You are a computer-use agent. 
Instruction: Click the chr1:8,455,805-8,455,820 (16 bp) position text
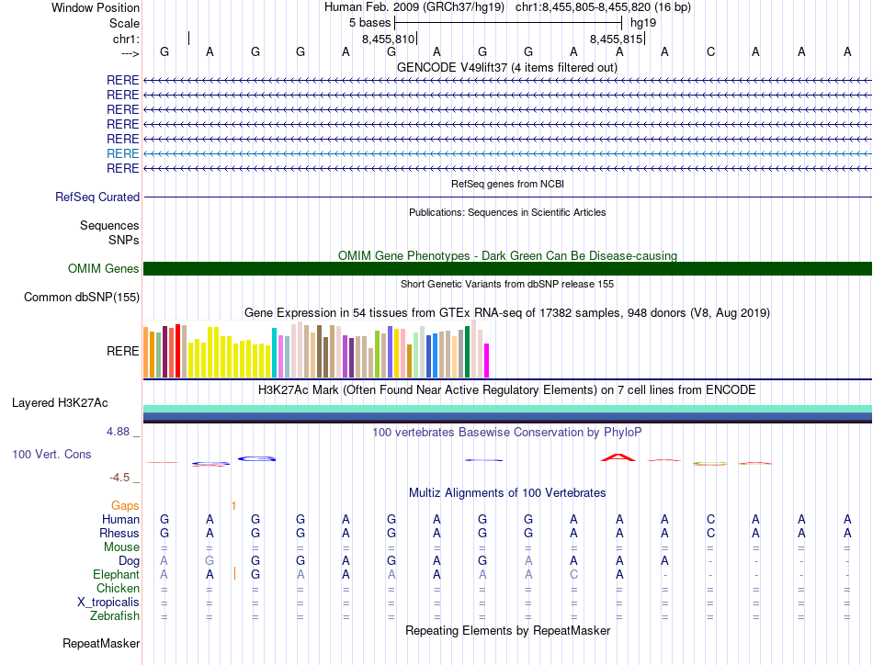pyautogui.click(x=603, y=7)
